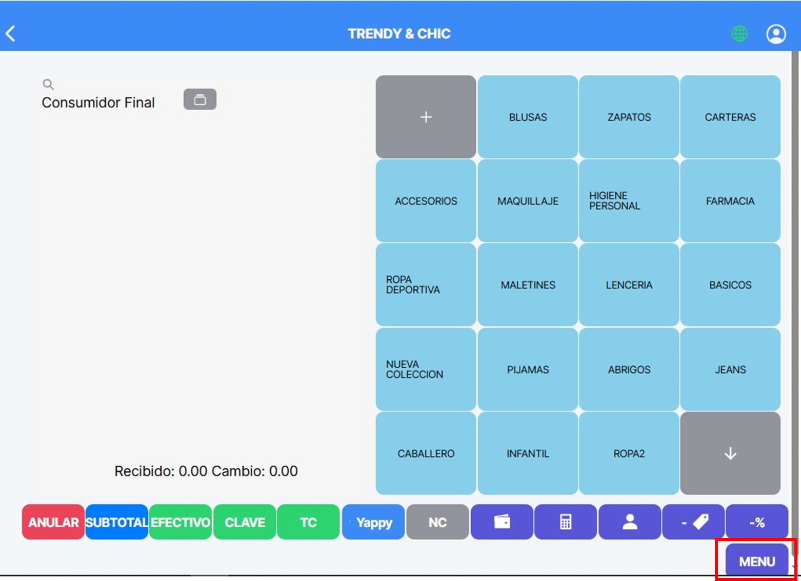
Task: Select the MALETINES tile
Action: pyautogui.click(x=528, y=285)
